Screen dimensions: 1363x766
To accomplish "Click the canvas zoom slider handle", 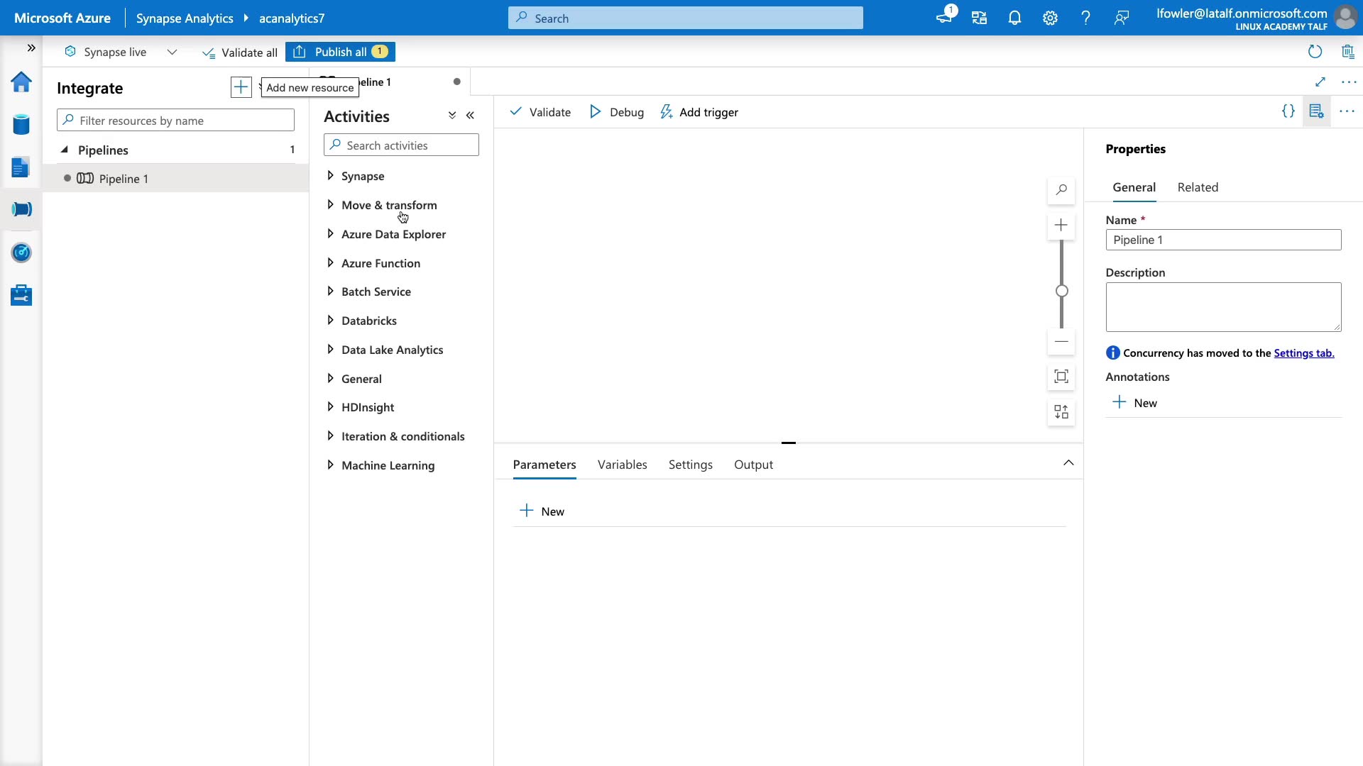I will tap(1061, 291).
